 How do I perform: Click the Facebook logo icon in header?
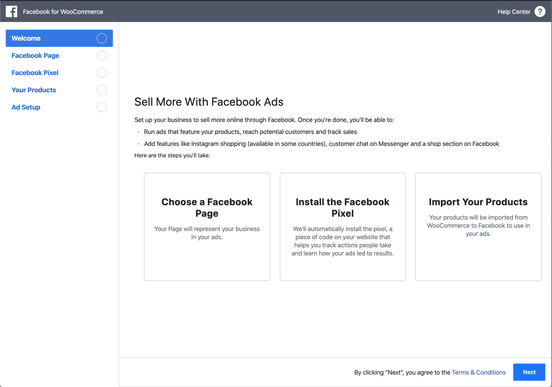pos(11,11)
